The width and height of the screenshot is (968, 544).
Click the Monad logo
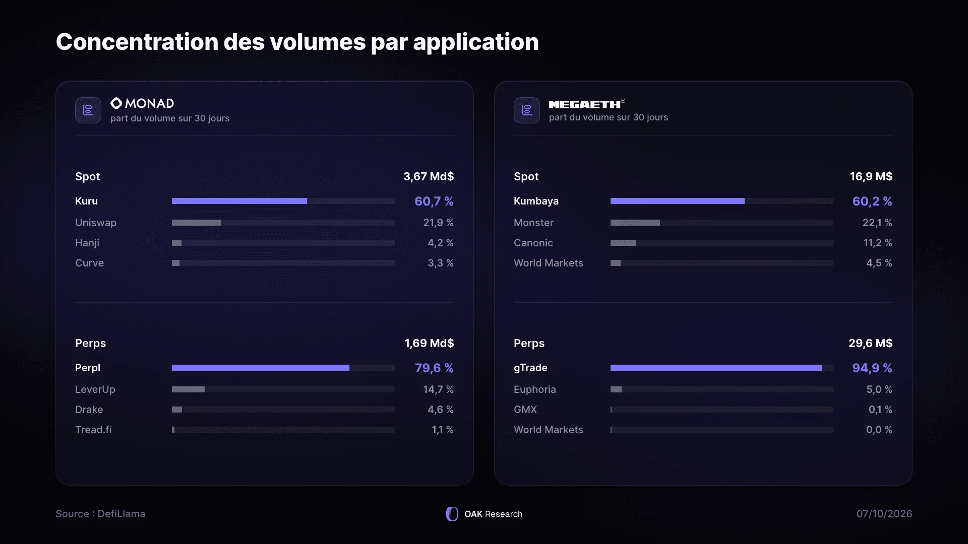(142, 103)
